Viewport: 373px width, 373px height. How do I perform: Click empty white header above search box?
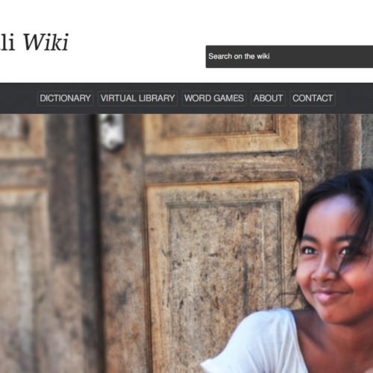289,22
